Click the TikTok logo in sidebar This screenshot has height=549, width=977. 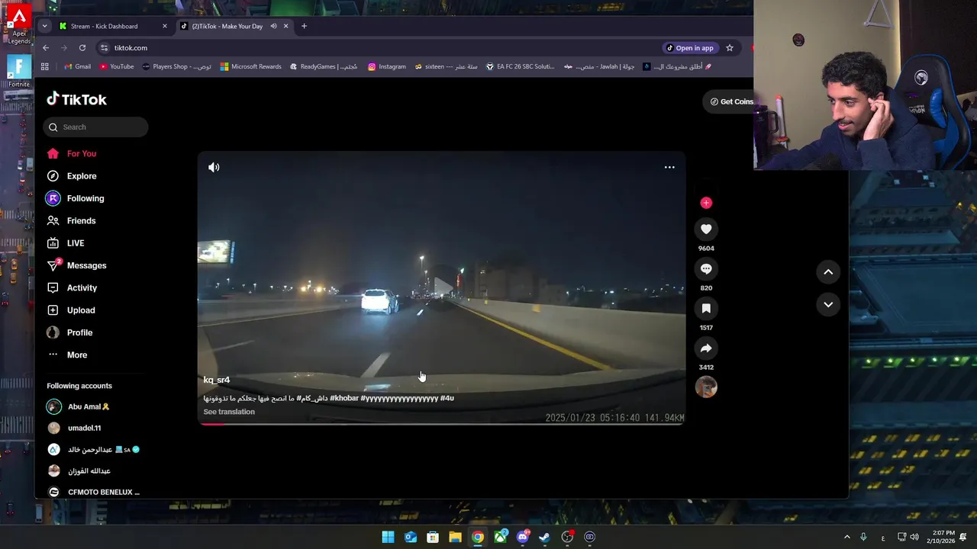click(76, 99)
